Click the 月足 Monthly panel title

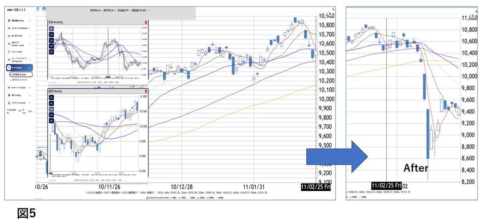tap(55, 22)
